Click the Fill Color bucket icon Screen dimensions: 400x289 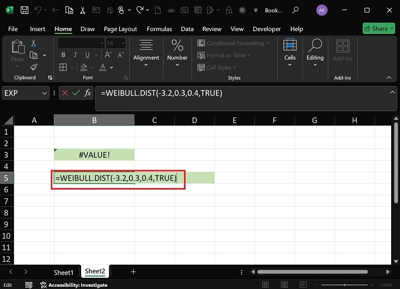[84, 67]
